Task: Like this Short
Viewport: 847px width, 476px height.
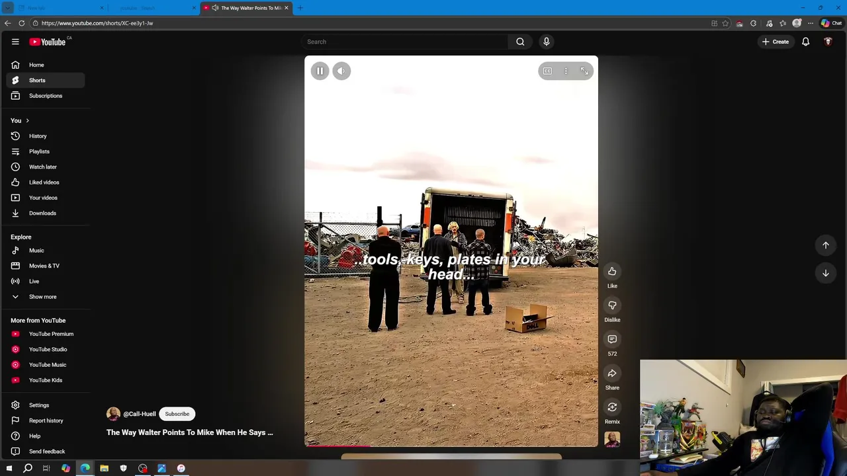Action: [x=612, y=271]
